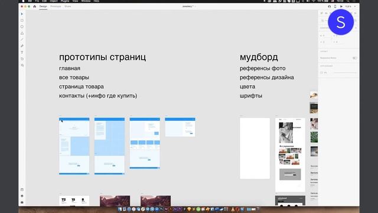
Task: Open the Plugins menu in the menu bar
Action: (65, 1)
